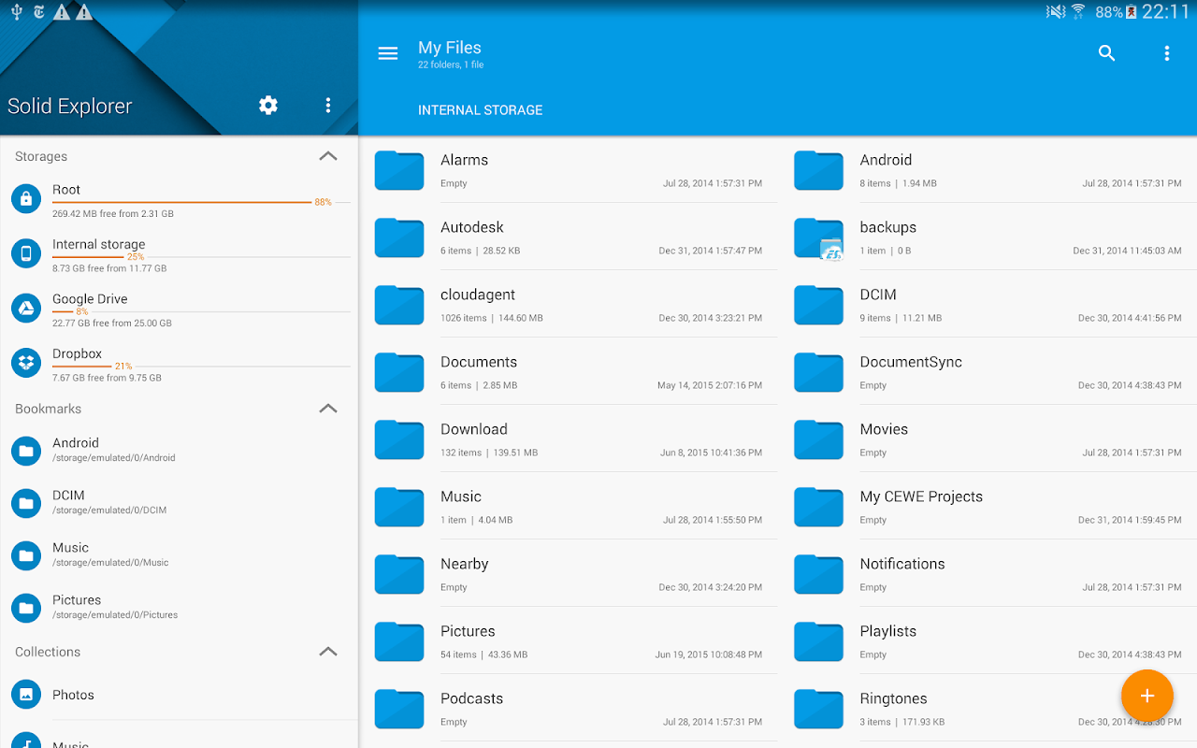This screenshot has height=748, width=1197.
Task: Select the Root storage lock icon
Action: [x=25, y=197]
